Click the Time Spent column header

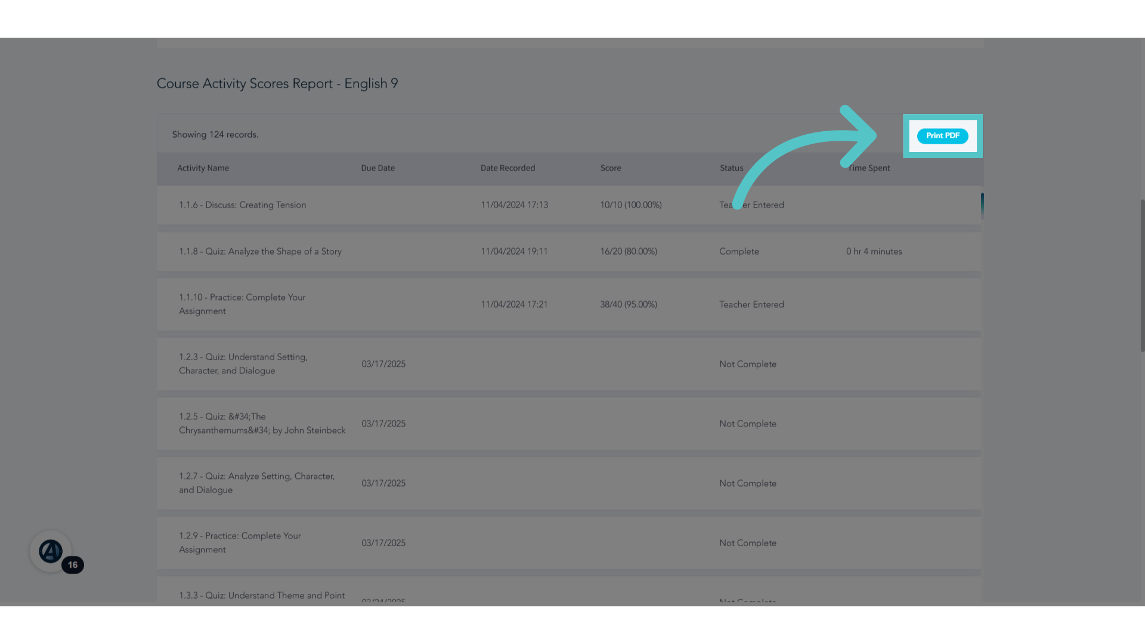pos(869,168)
